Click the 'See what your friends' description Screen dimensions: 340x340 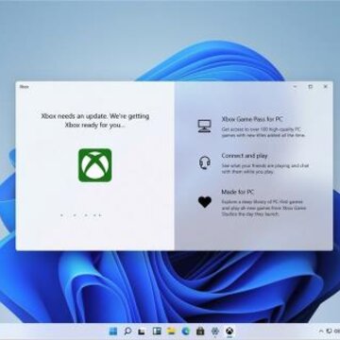click(x=265, y=169)
